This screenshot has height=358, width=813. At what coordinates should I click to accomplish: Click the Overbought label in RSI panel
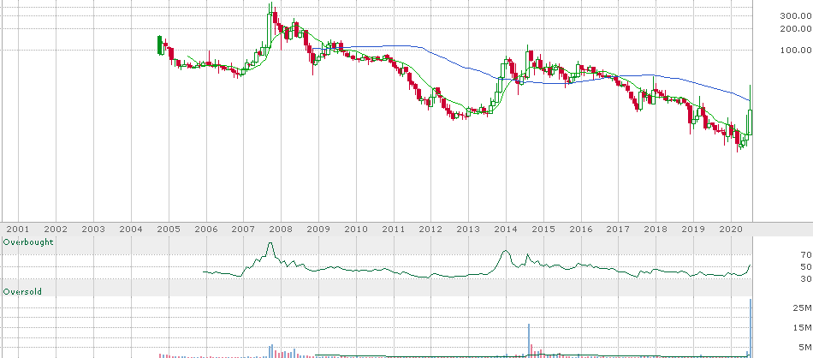coord(28,242)
